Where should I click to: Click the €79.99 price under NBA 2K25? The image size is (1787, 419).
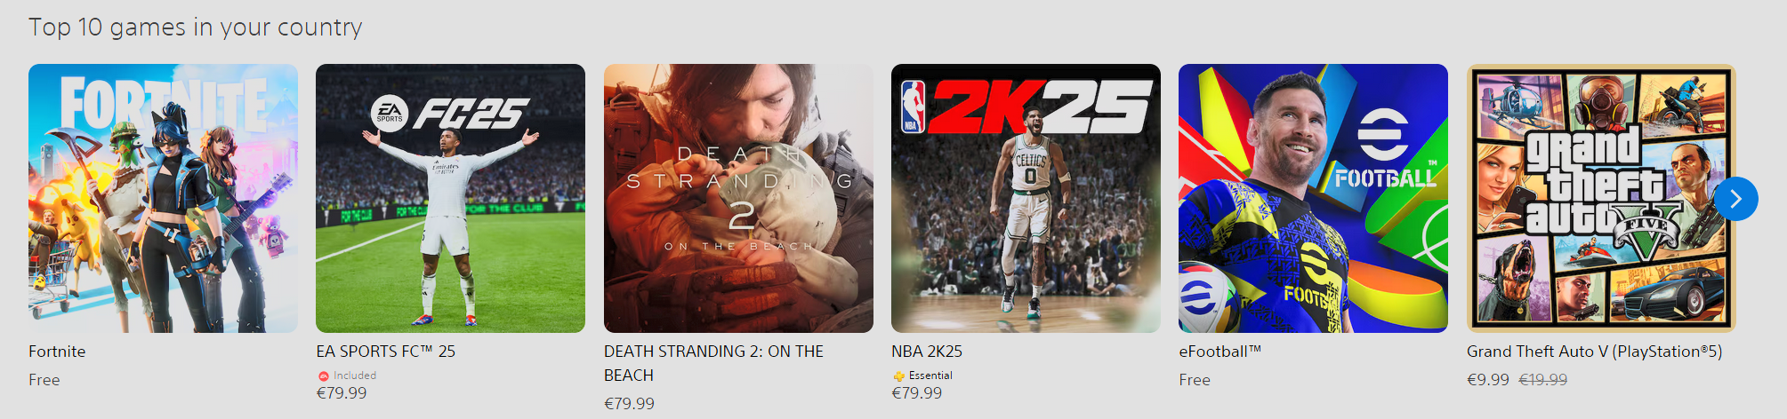click(x=916, y=393)
